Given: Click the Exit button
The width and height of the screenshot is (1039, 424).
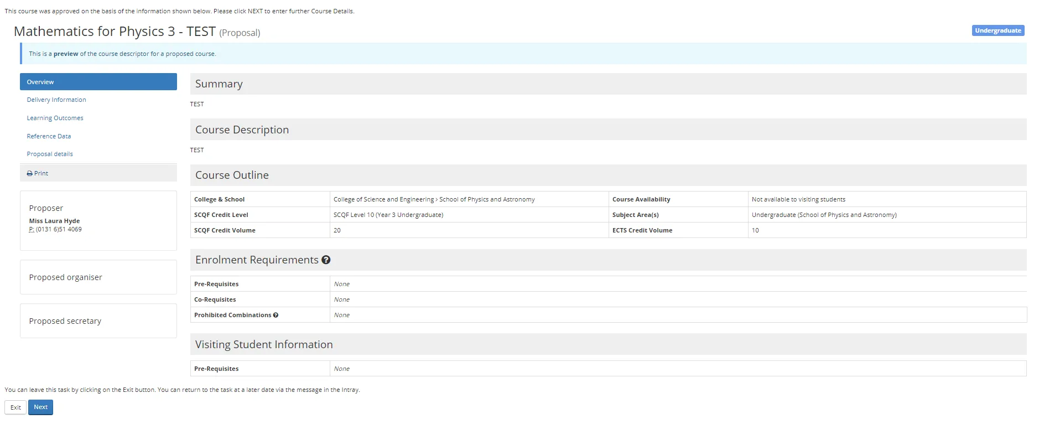Looking at the screenshot, I should coord(15,407).
